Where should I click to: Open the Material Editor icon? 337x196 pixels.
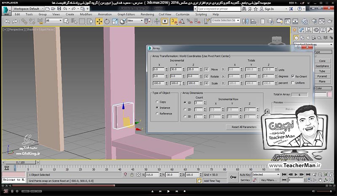pos(305,21)
